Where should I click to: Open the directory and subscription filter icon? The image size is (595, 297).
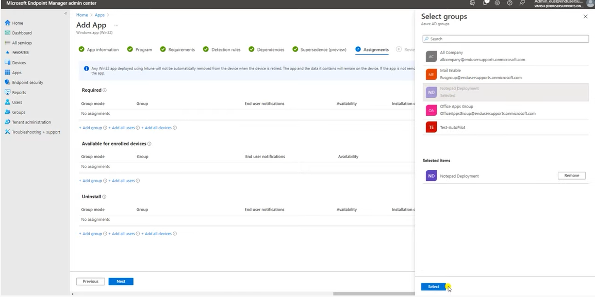[472, 3]
